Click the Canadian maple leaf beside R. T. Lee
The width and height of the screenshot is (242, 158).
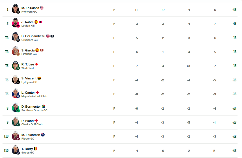pos(36,64)
